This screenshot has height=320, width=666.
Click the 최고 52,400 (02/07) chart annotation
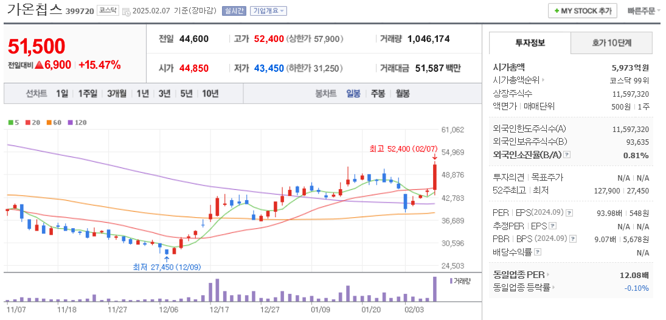[403, 148]
